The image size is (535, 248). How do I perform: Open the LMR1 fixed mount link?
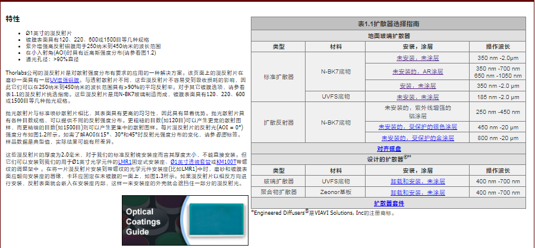(x=125, y=161)
